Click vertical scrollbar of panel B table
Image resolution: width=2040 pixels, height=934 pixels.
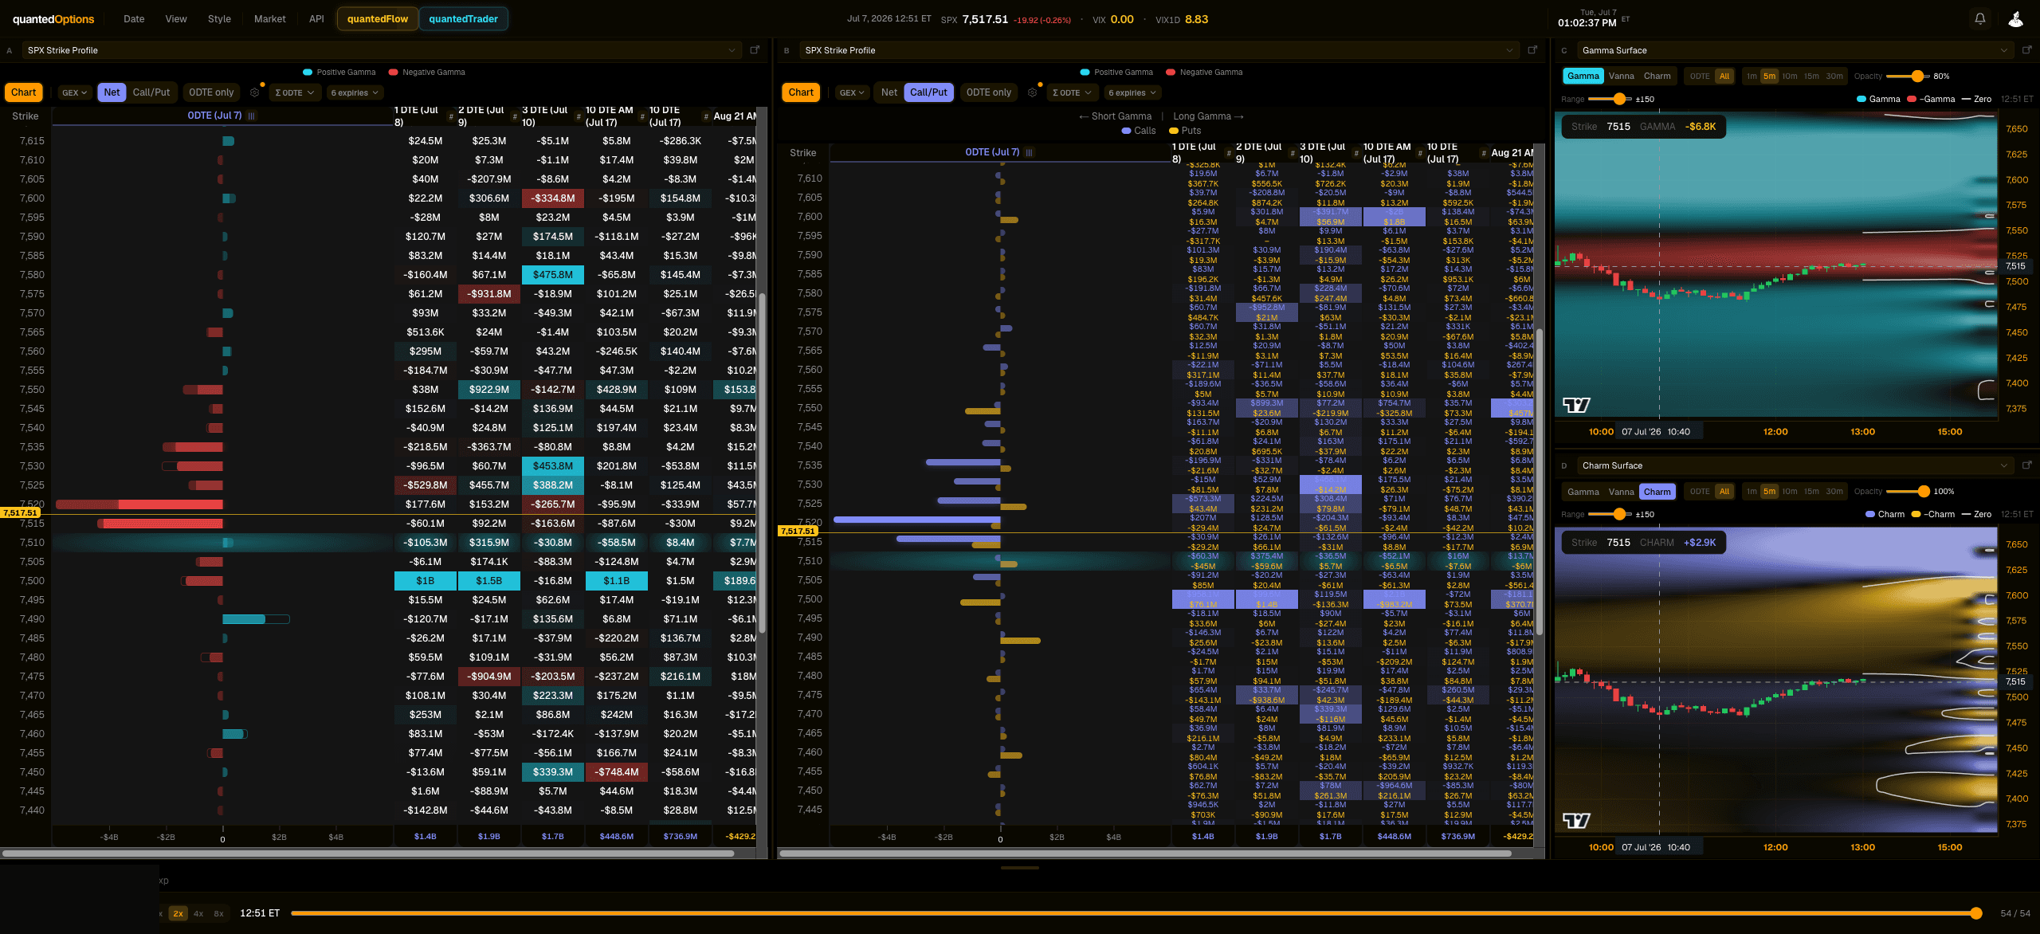[1540, 482]
